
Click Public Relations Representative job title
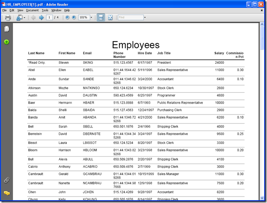pyautogui.click(x=180, y=103)
